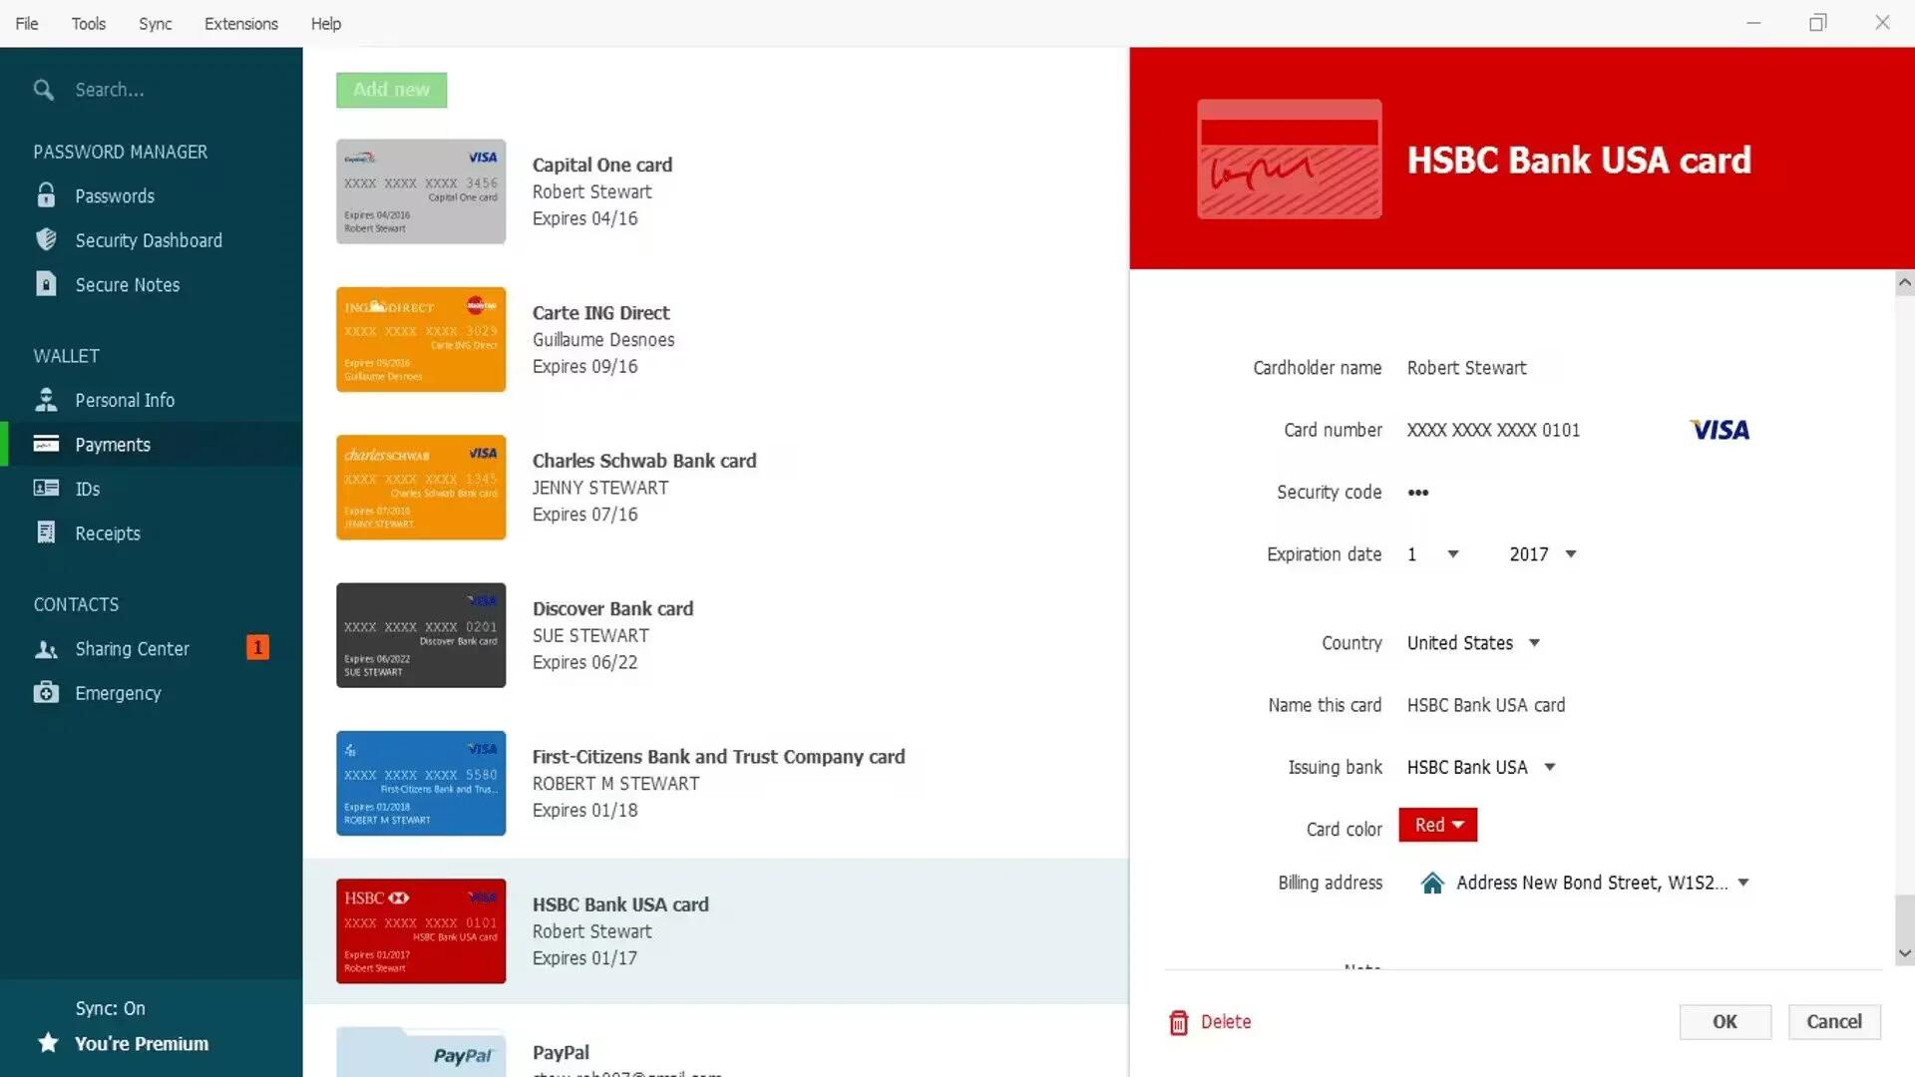Viewport: 1915px width, 1077px height.
Task: Select Charles Schwab Bank card thumbnail
Action: (421, 488)
